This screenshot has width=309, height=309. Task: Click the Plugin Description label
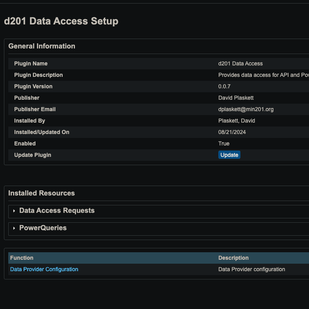click(x=39, y=75)
